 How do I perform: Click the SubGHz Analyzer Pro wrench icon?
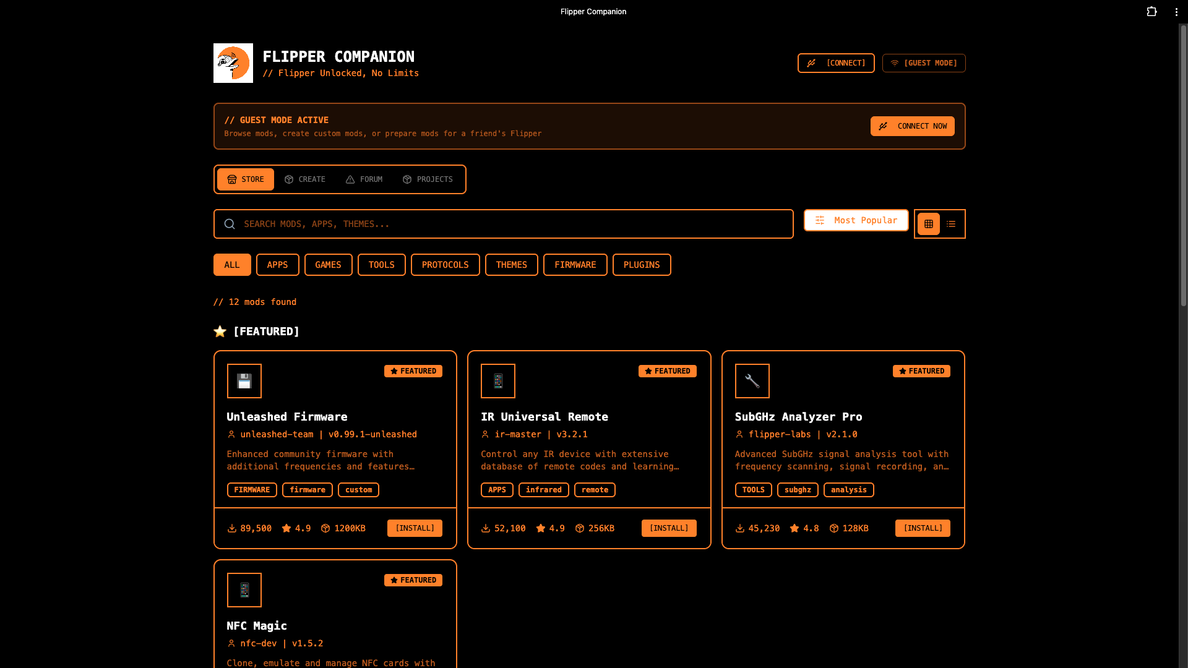752,381
